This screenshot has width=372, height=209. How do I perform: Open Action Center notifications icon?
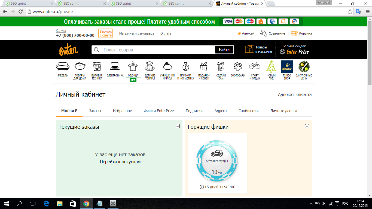[x=337, y=204]
